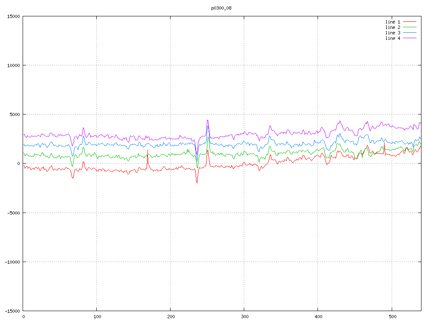Click x-axis label 300
The height and width of the screenshot is (322, 429).
[245, 317]
